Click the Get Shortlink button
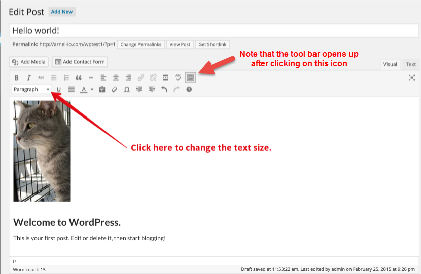Image resolution: width=421 pixels, height=274 pixels. pos(213,44)
